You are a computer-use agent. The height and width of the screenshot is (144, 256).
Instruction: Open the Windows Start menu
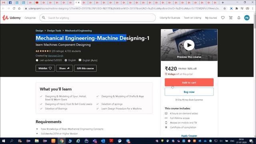(4, 141)
